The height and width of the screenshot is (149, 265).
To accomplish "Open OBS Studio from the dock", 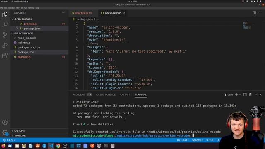I will click(x=65, y=146).
